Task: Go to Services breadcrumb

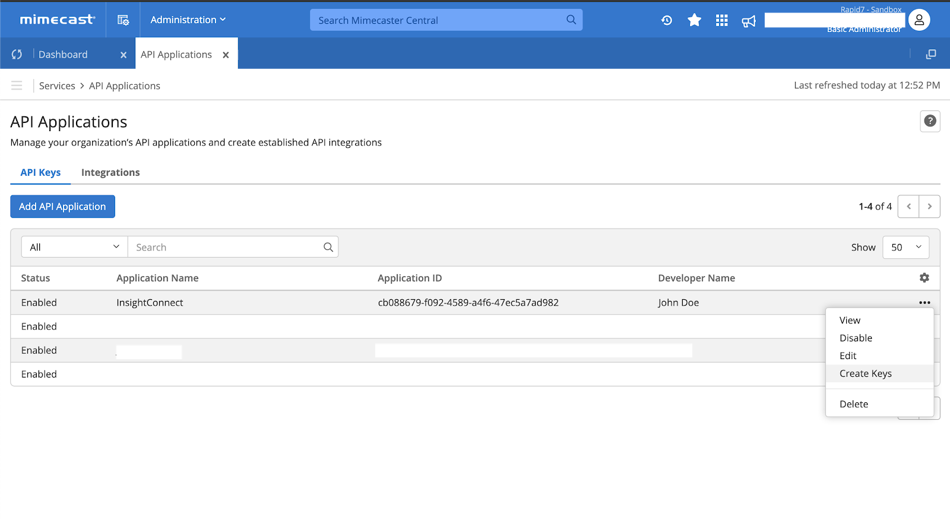Action: (57, 85)
